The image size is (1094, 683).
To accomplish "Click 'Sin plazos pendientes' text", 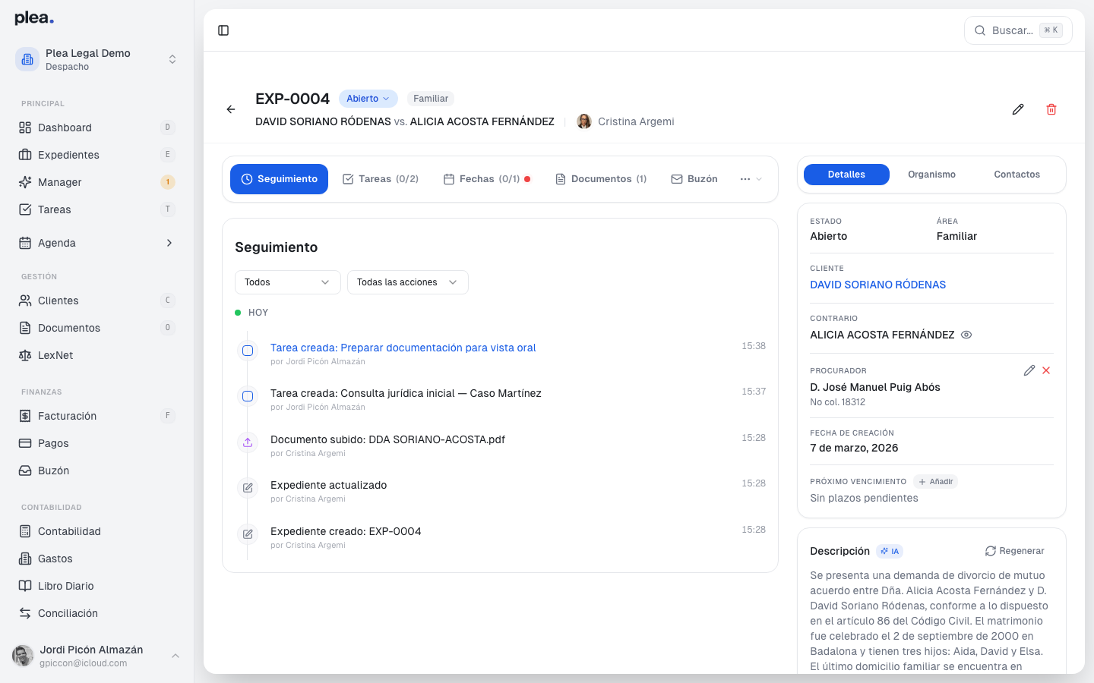I will click(x=864, y=498).
